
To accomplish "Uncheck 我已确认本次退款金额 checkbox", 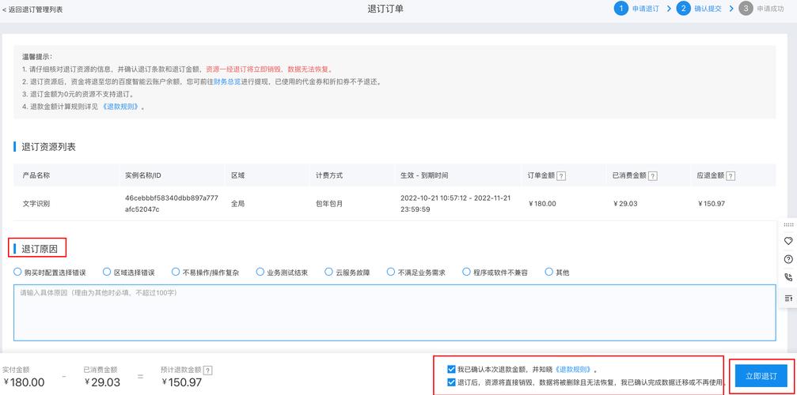I will click(x=451, y=369).
